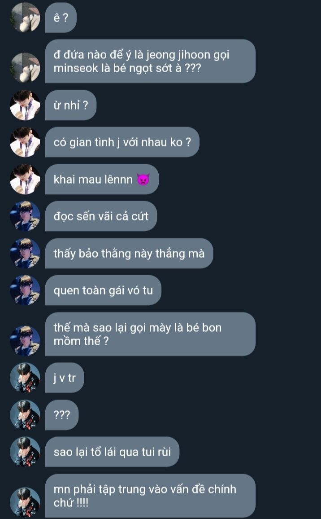321x519 pixels.
Task: Tap "sao lại tổ lái qua tui rùi" message
Action: 112,452
